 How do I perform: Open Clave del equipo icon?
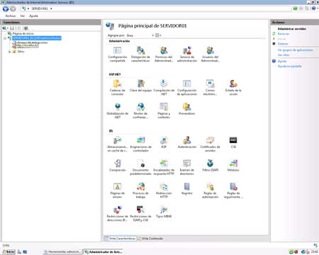140,86
